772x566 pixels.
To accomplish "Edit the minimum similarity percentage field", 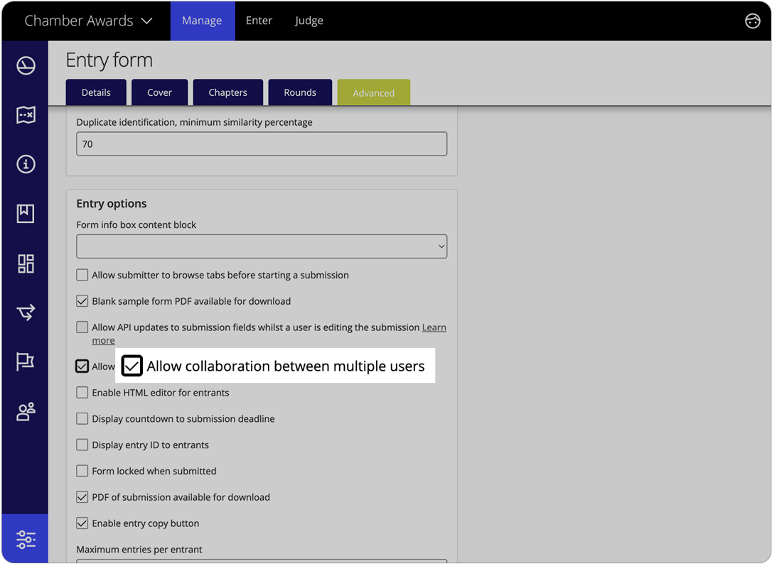I will pyautogui.click(x=262, y=143).
